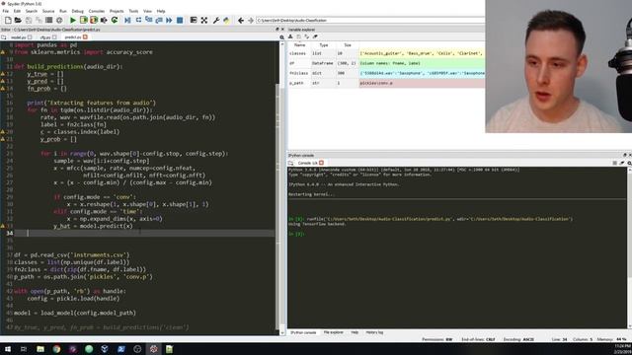Switch to History log bottom tab
Image resolution: width=632 pixels, height=355 pixels.
pos(374,332)
